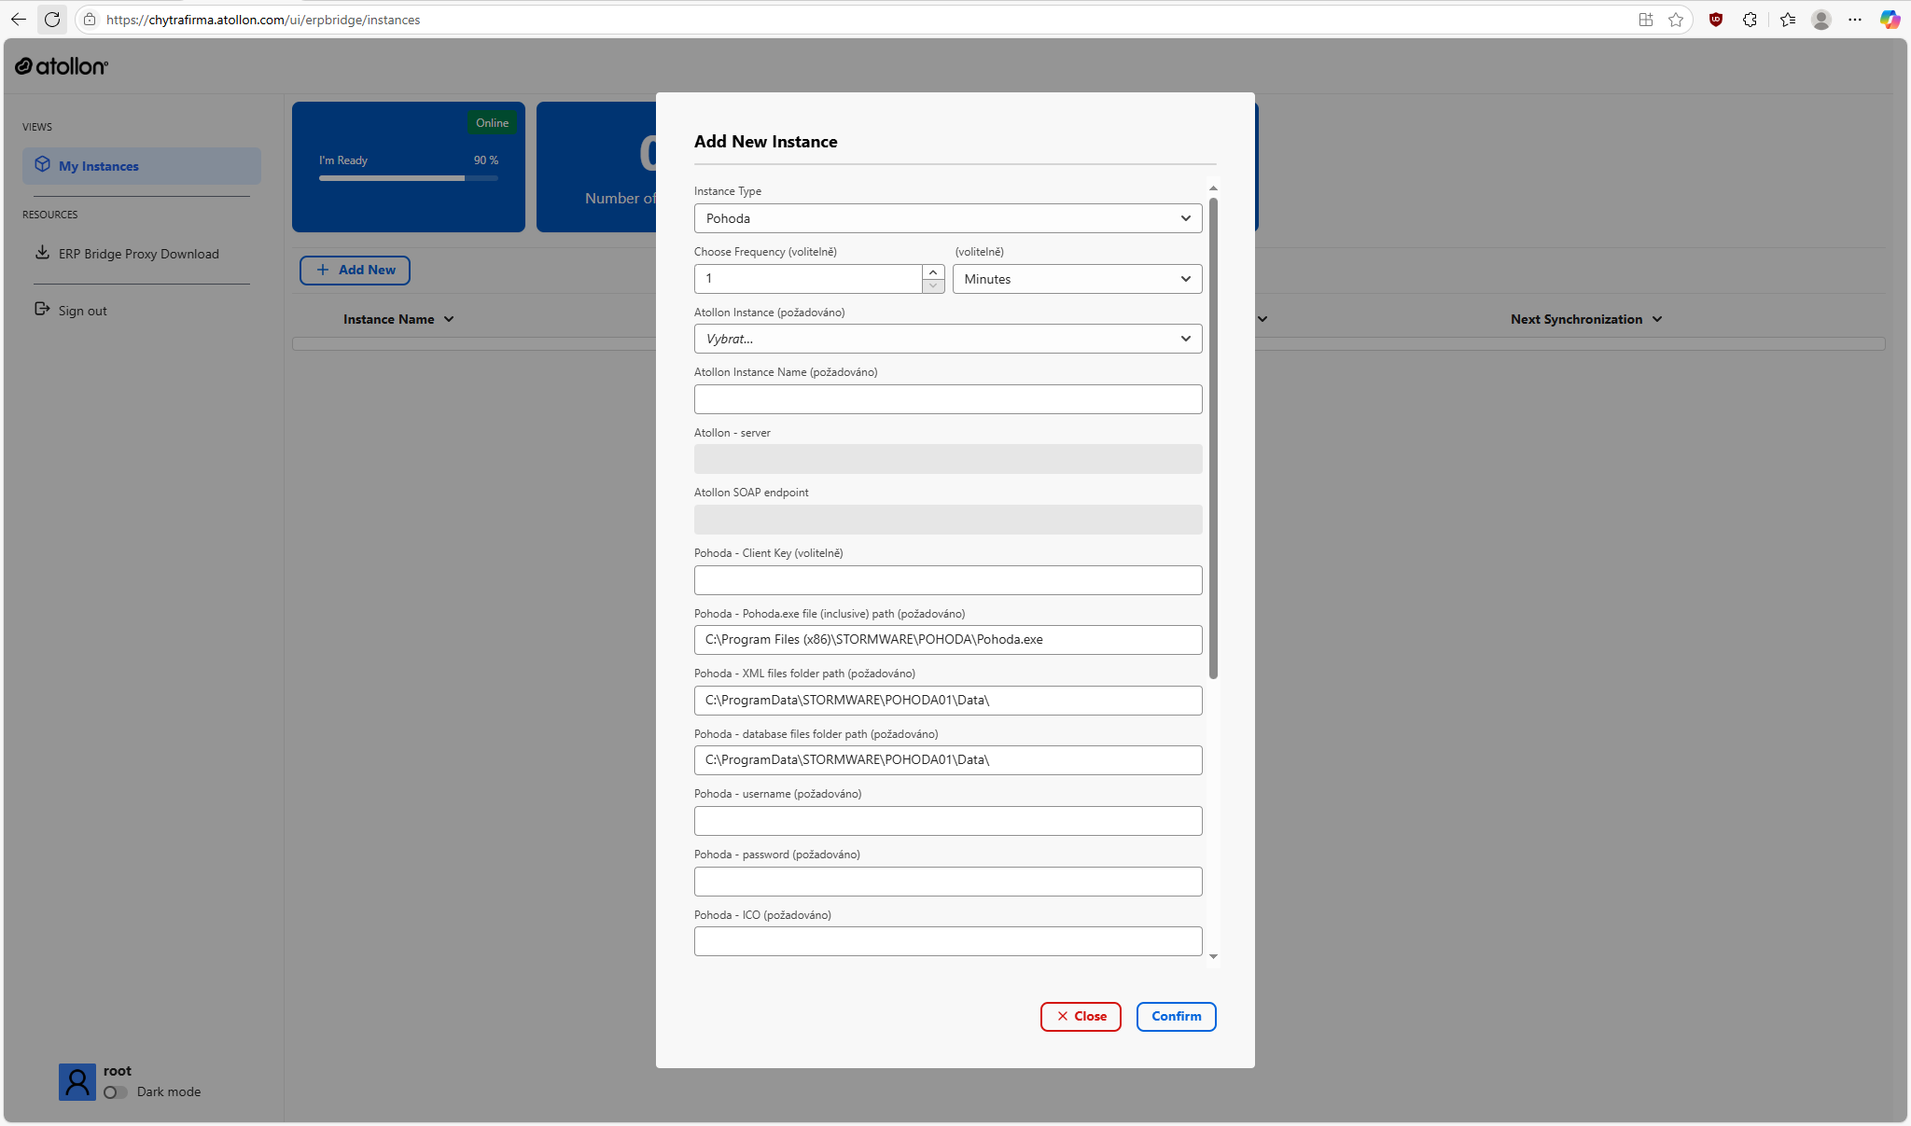Click the root user avatar icon
Image resolution: width=1911 pixels, height=1126 pixels.
pos(77,1082)
